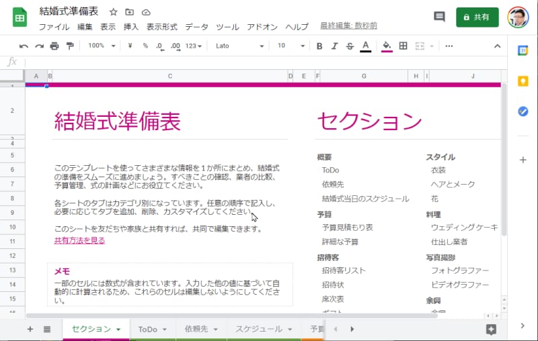Image resolution: width=538 pixels, height=341 pixels.
Task: Click the undo arrow
Action: coord(24,46)
